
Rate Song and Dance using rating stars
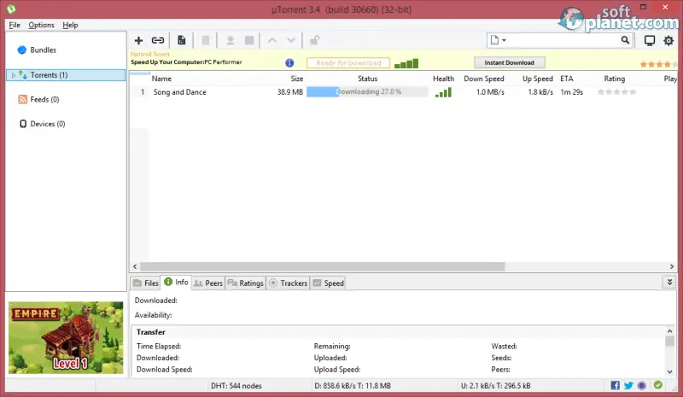point(616,92)
